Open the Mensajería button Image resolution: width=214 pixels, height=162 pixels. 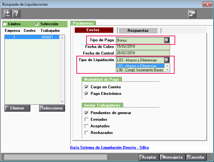[x=173, y=157]
